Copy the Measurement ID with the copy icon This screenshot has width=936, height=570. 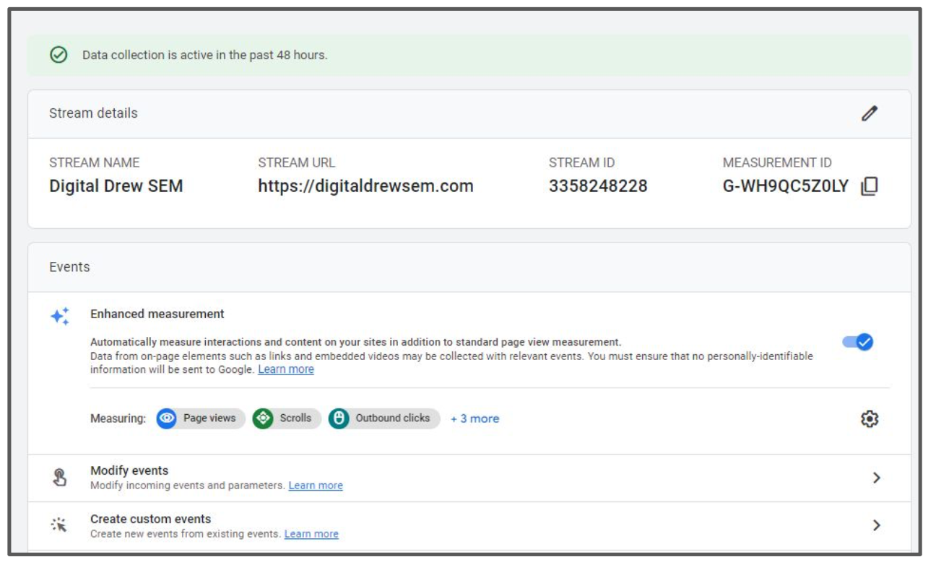point(870,186)
